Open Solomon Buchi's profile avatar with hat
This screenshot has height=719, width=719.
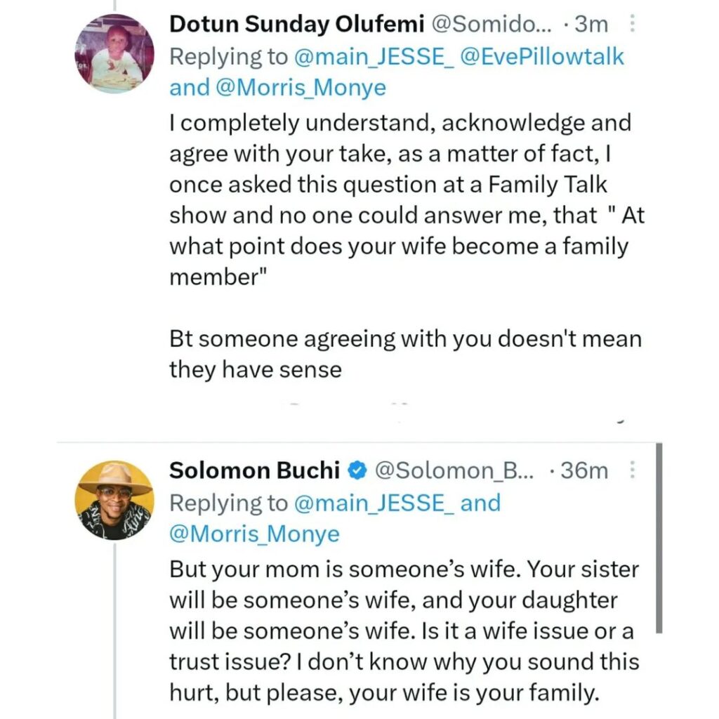tap(114, 500)
